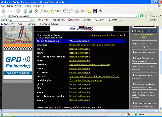Expand the Send to dropdown arrow
This screenshot has height=117, width=162.
click(x=118, y=20)
